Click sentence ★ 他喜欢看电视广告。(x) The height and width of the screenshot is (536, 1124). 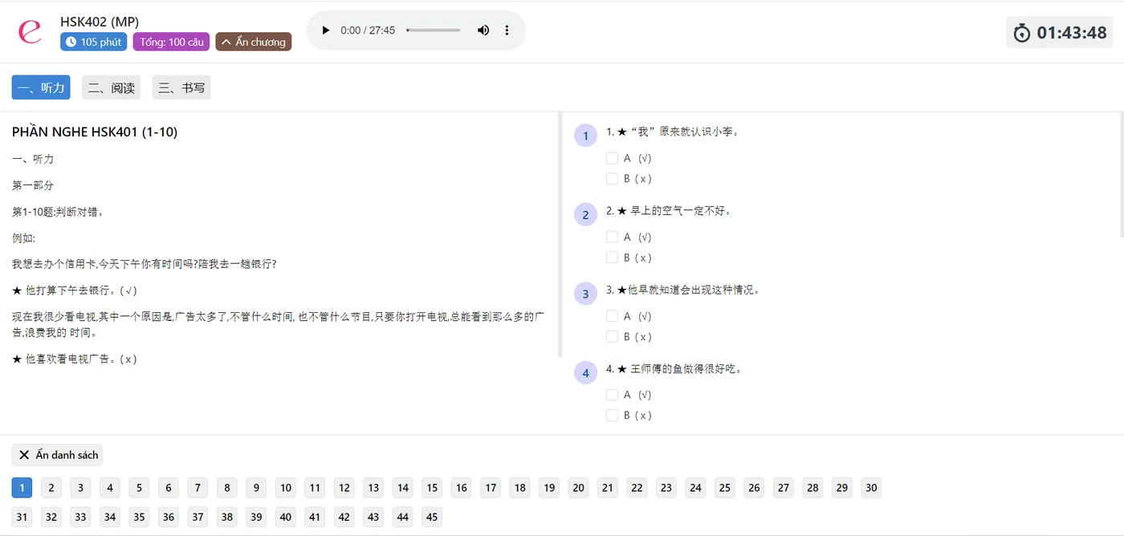[x=75, y=359]
